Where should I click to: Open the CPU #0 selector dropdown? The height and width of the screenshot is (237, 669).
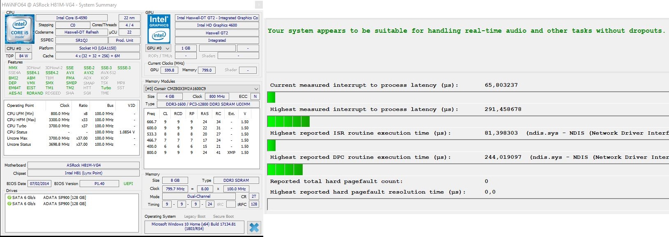pos(18,48)
